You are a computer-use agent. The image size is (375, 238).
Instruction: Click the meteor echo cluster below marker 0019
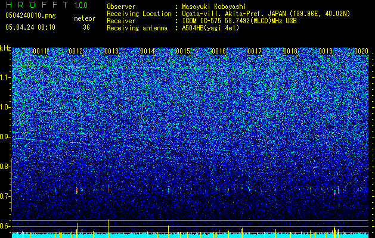point(336,191)
